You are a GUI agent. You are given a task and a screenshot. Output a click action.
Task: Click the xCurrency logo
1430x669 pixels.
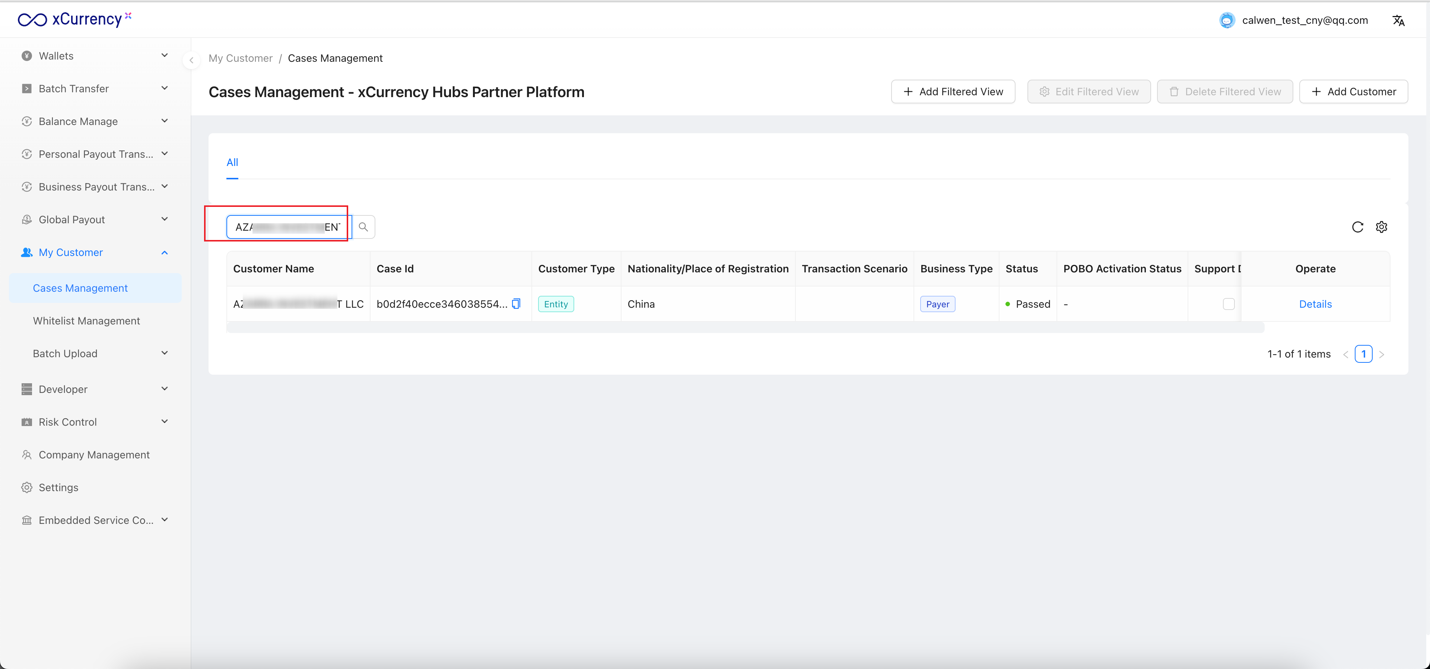[x=75, y=19]
